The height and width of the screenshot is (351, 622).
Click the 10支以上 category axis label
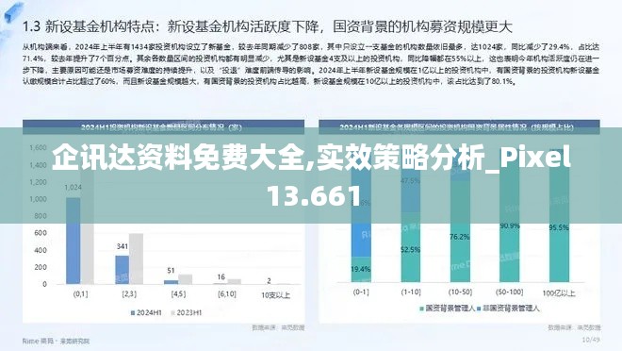pyautogui.click(x=276, y=295)
